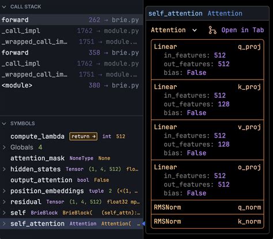Screen dimensions: 273x239
Task: Select _call_impl frame below forward 262
Action: [x=71, y=31]
